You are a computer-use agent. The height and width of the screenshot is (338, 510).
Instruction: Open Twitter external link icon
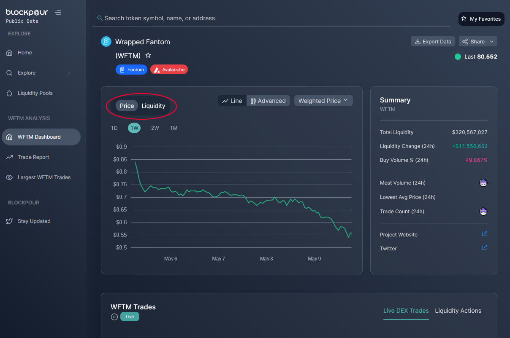pos(485,248)
